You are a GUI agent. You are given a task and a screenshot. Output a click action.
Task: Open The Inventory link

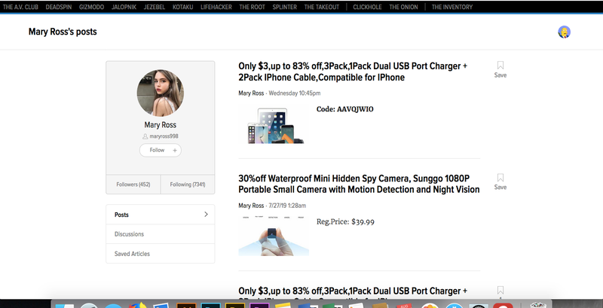click(x=451, y=7)
